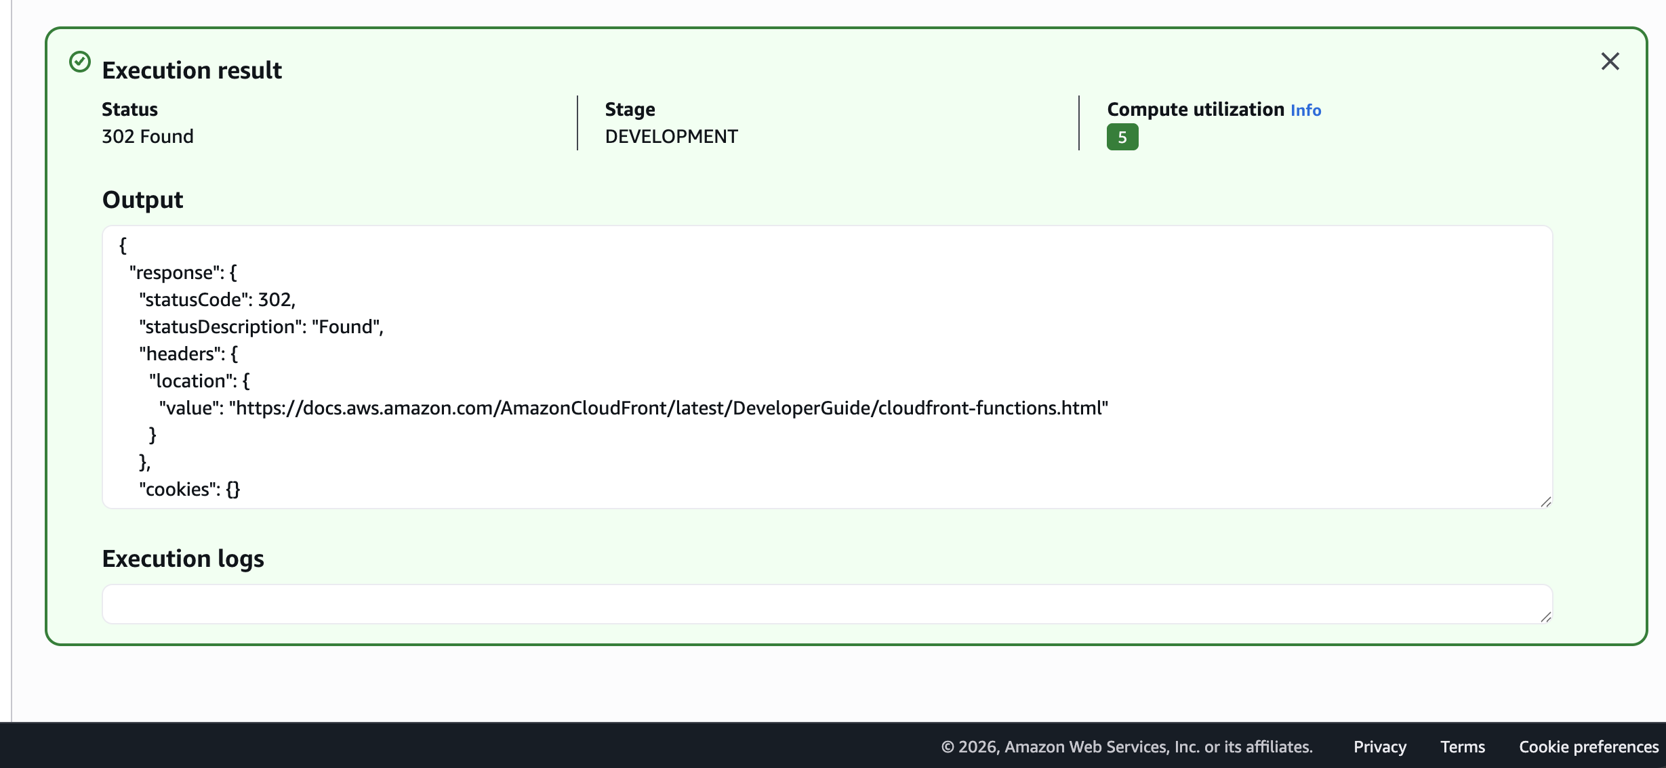Image resolution: width=1666 pixels, height=768 pixels.
Task: Click the DEVELOPMENT stage value
Action: (671, 137)
